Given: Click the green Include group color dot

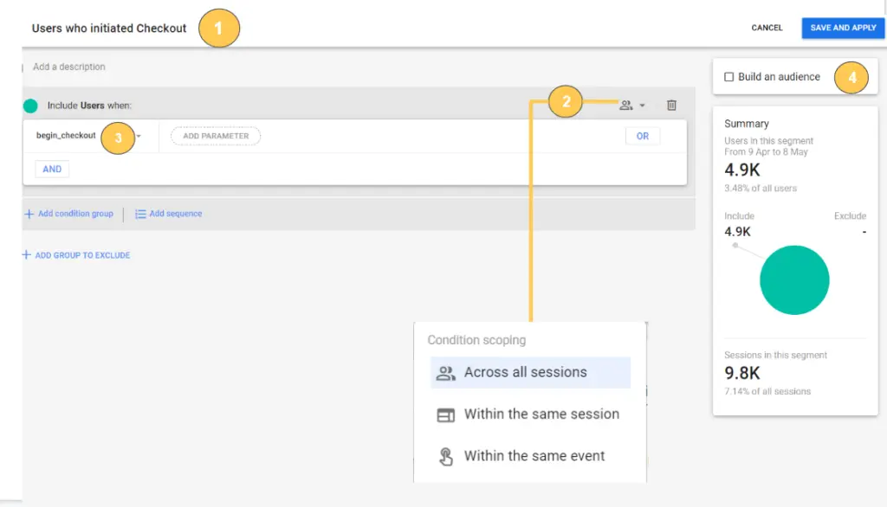Looking at the screenshot, I should coord(30,106).
